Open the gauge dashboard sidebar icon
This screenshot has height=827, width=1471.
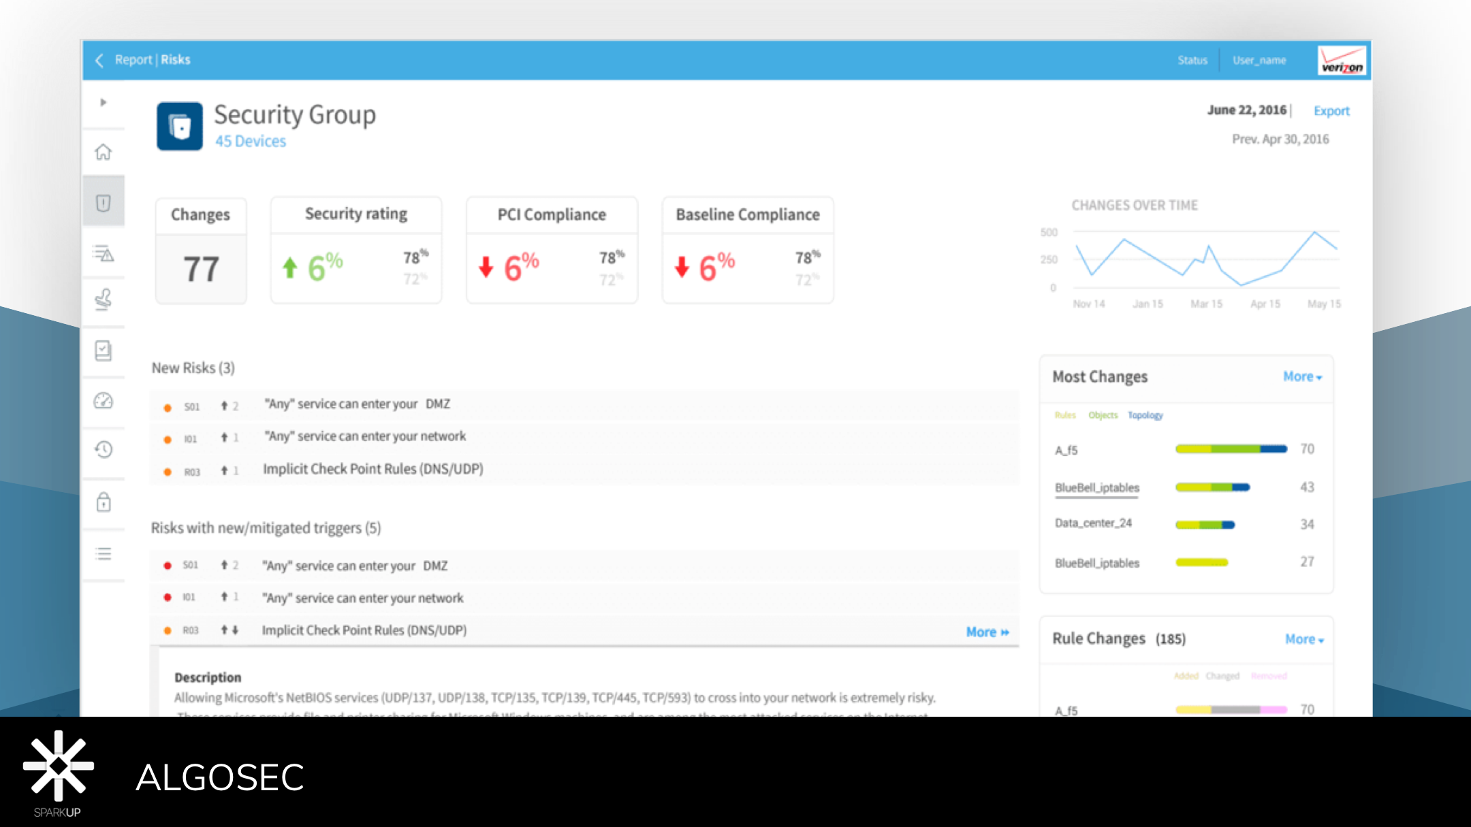(104, 401)
